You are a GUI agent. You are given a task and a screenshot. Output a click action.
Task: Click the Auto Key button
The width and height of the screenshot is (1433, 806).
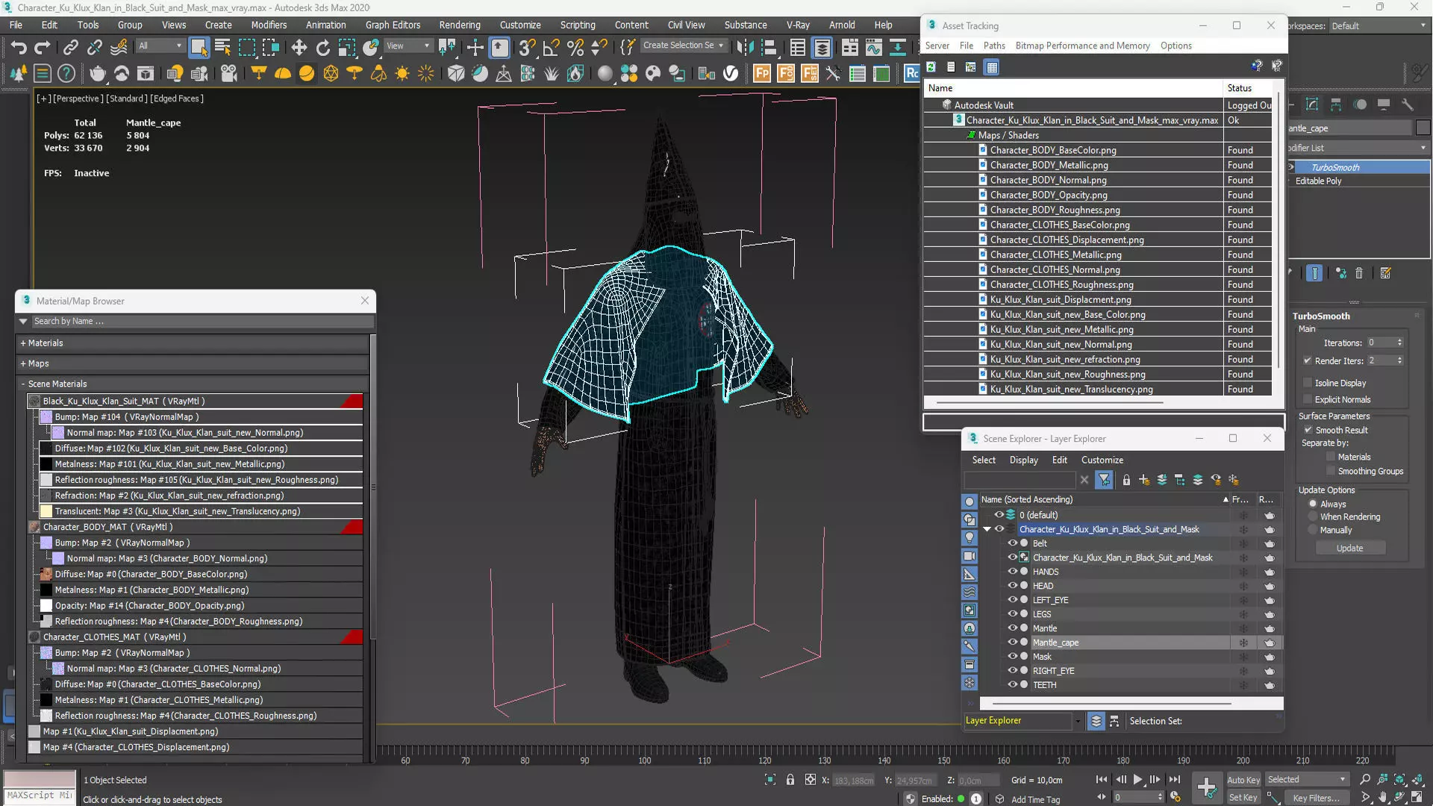point(1243,780)
